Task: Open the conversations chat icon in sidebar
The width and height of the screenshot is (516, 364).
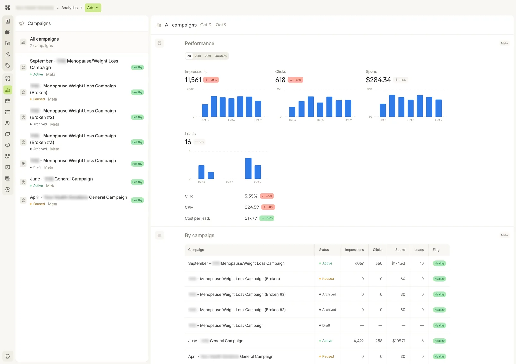Action: pyautogui.click(x=8, y=32)
